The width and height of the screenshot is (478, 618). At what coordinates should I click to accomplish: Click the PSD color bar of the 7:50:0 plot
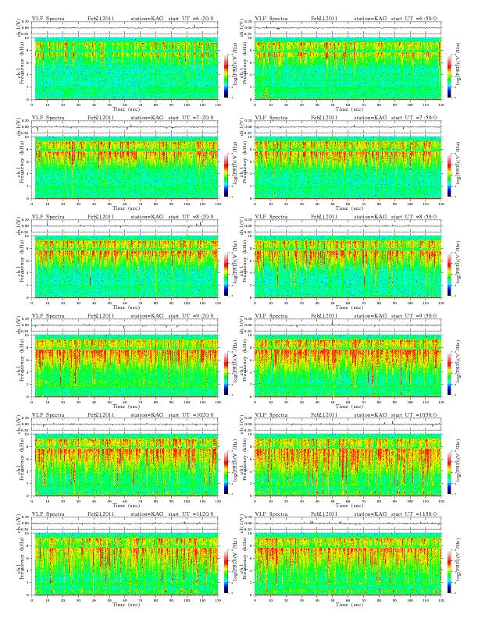click(450, 175)
